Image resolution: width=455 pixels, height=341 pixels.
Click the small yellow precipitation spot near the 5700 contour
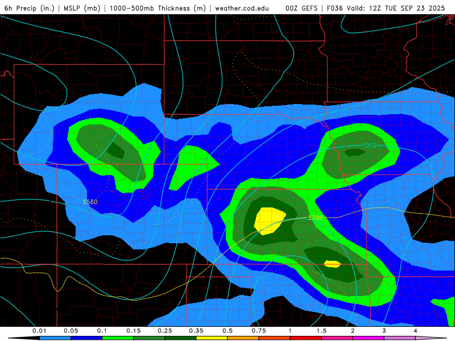pyautogui.click(x=332, y=264)
